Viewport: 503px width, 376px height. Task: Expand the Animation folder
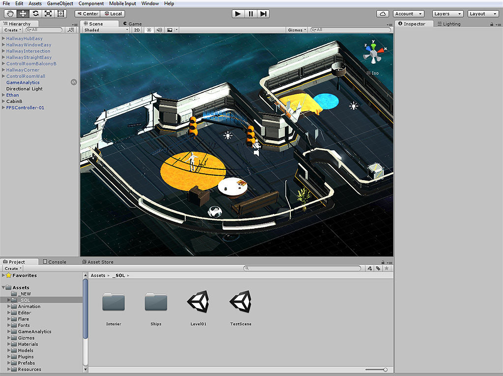9,306
